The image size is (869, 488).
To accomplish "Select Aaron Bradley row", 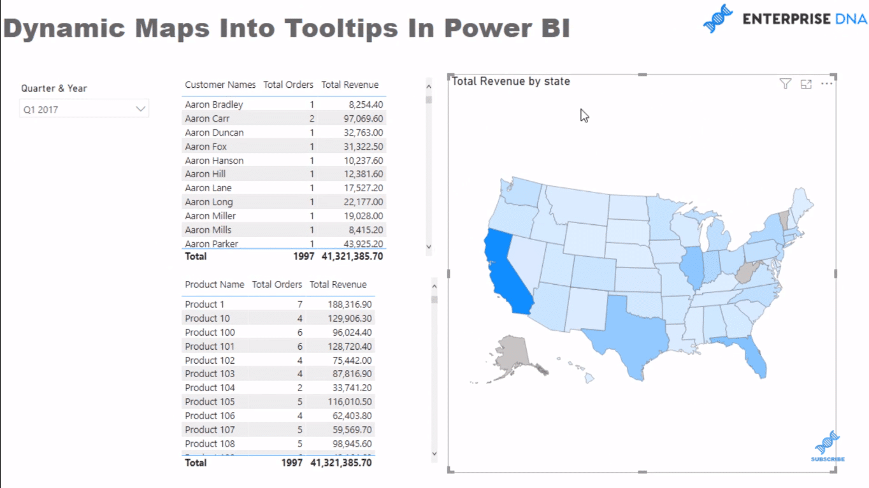I will tap(284, 104).
